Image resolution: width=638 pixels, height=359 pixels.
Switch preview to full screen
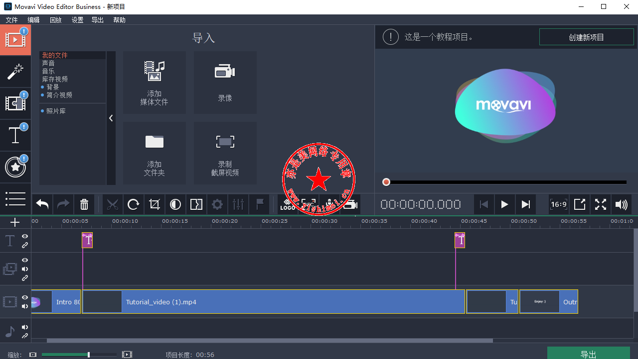601,204
